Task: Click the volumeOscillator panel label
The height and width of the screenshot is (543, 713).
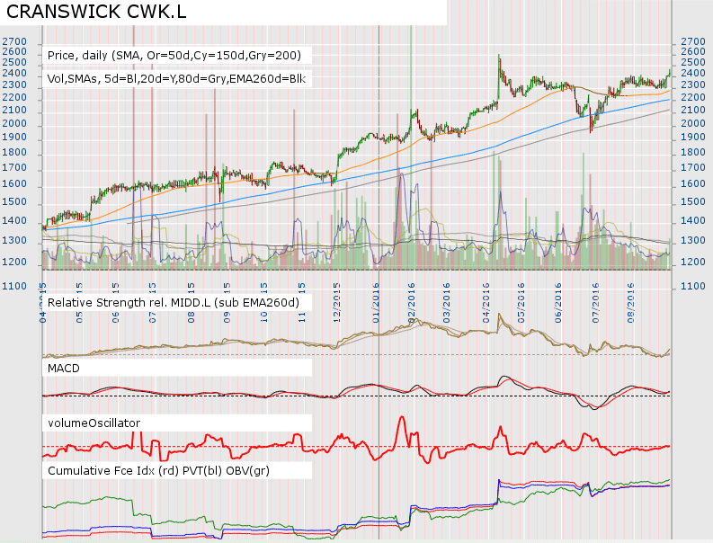Action: [94, 423]
